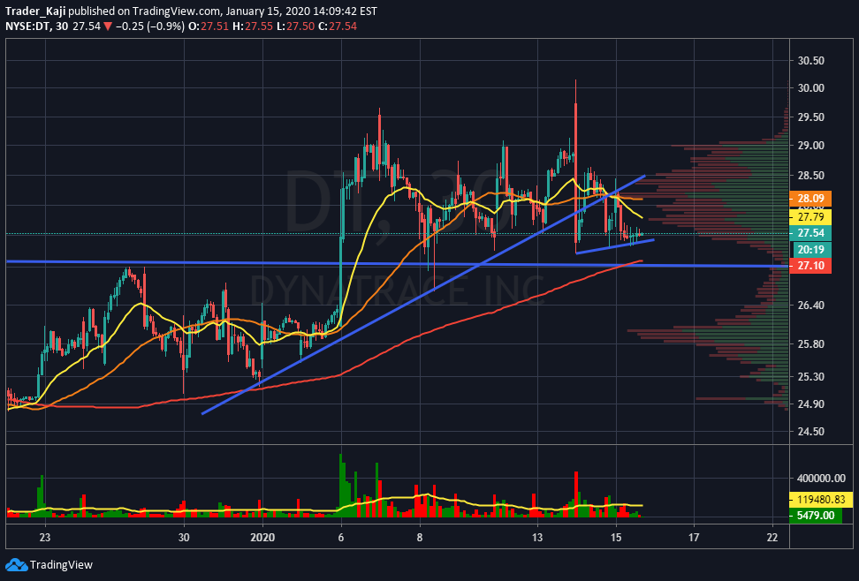Click the 8 date label on time axis

click(x=420, y=537)
